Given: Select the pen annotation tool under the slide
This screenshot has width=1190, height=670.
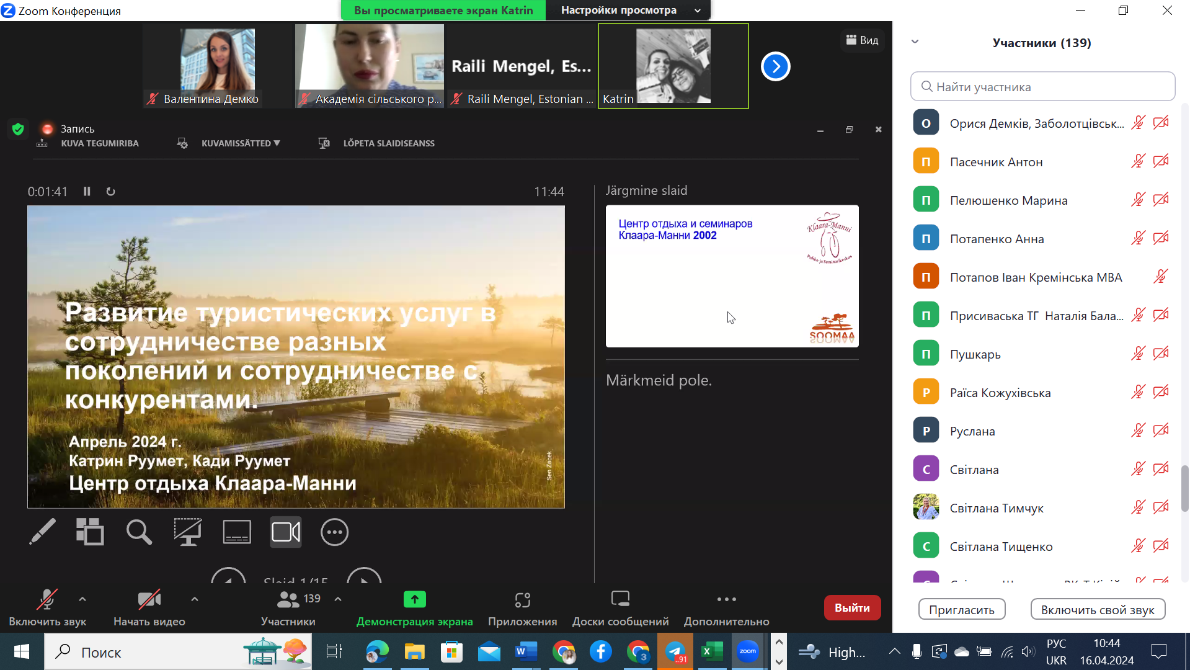Looking at the screenshot, I should [42, 532].
